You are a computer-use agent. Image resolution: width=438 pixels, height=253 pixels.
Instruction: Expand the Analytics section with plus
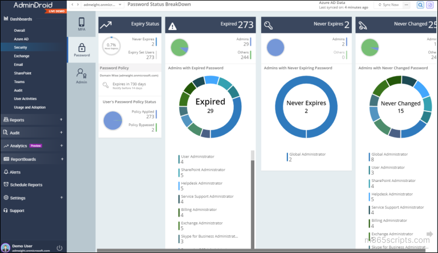[61, 146]
